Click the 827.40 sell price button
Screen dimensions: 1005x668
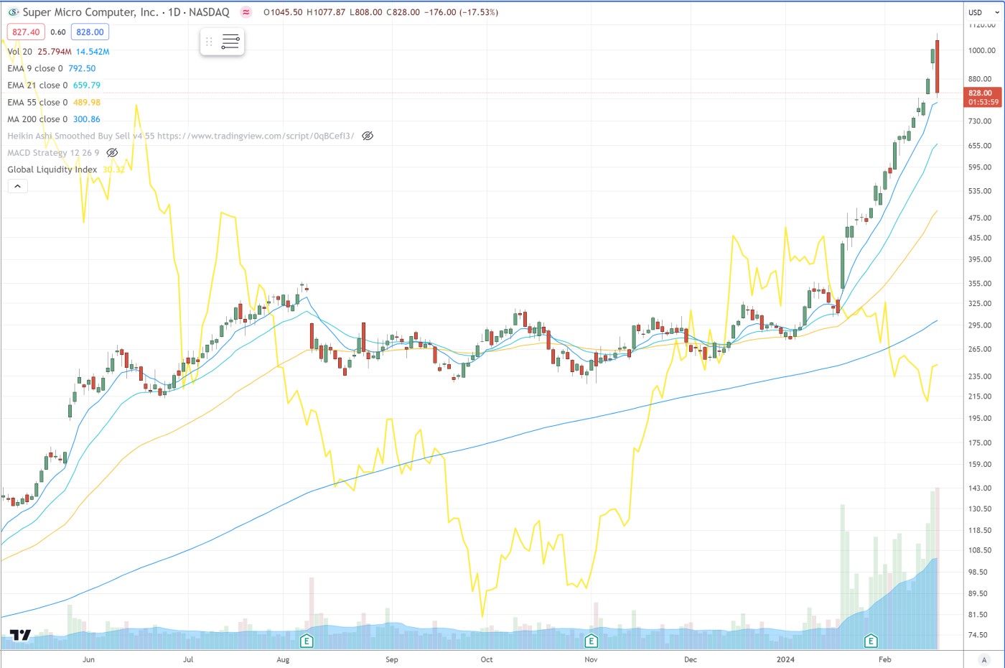pos(26,32)
